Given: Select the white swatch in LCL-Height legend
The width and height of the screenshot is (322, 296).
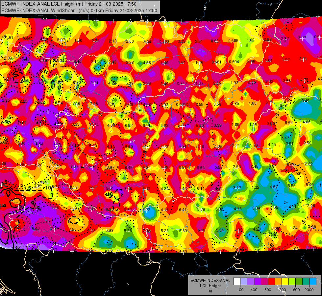Looking at the screenshot, I should tap(237, 282).
